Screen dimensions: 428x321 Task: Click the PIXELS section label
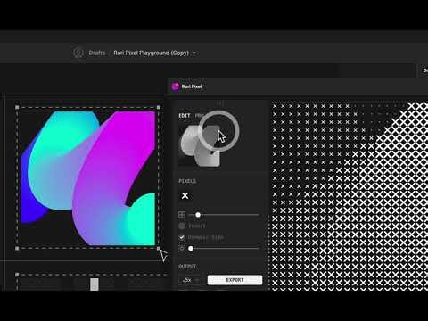[x=187, y=181]
